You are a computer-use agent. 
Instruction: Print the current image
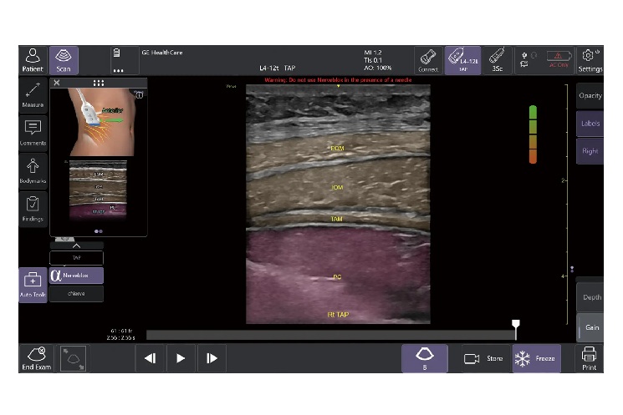coord(589,358)
